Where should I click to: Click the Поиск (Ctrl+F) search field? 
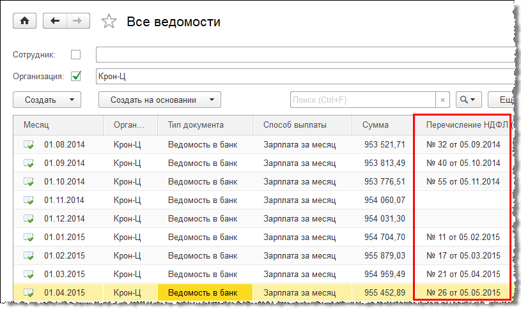[362, 100]
